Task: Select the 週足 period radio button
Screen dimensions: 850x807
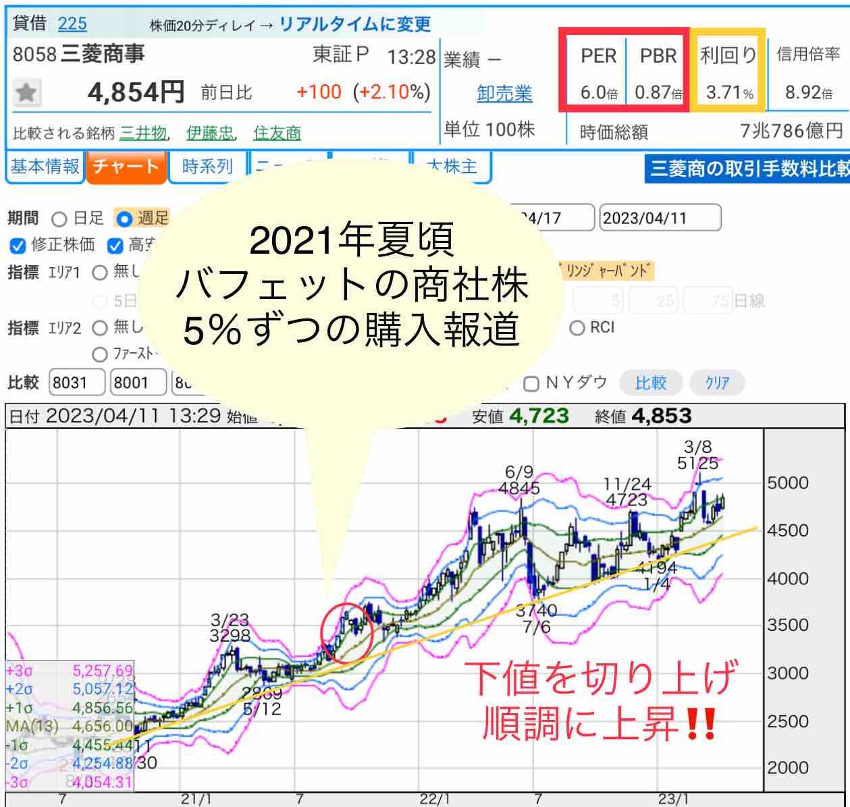Action: coord(124,219)
